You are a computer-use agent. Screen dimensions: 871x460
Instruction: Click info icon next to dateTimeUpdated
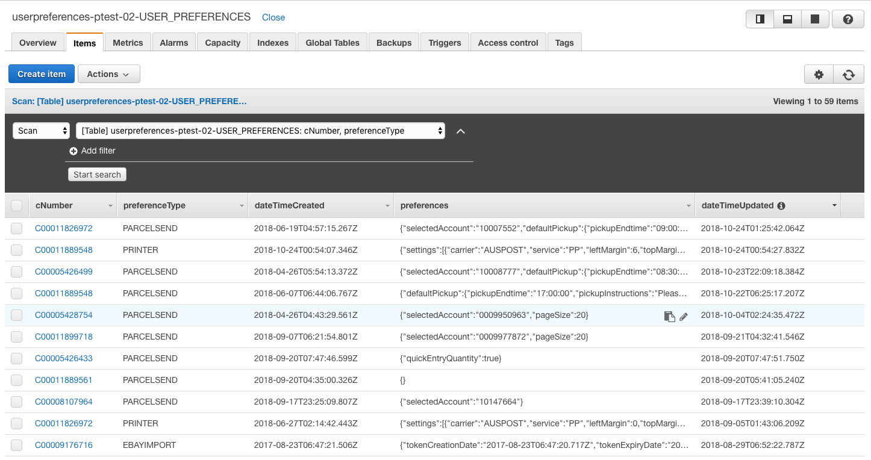tap(781, 206)
